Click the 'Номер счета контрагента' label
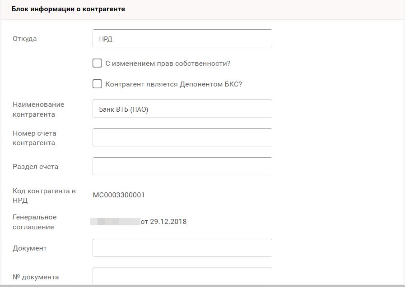The width and height of the screenshot is (405, 287). [x=34, y=138]
